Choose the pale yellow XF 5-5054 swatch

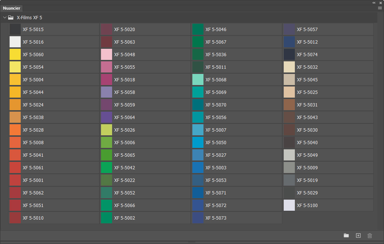[x=15, y=67]
